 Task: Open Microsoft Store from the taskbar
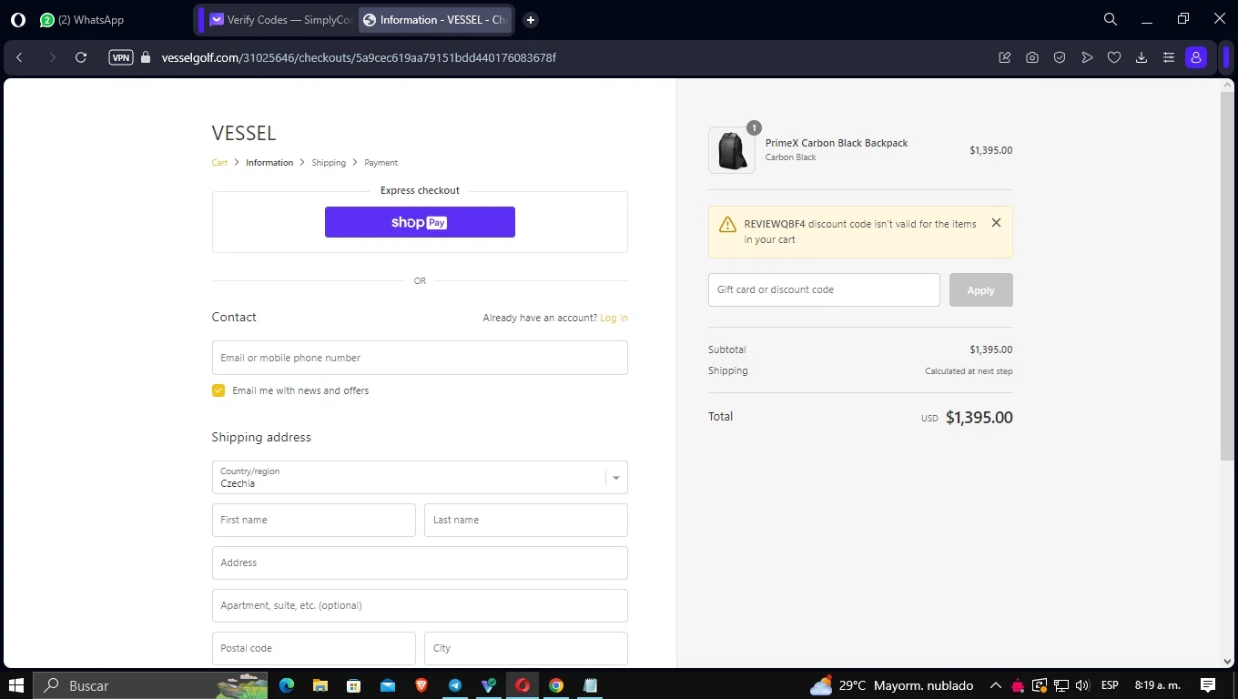(354, 685)
